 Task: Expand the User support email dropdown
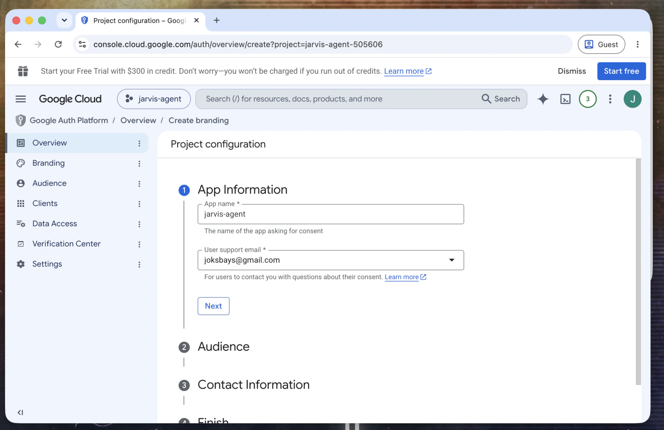[452, 260]
